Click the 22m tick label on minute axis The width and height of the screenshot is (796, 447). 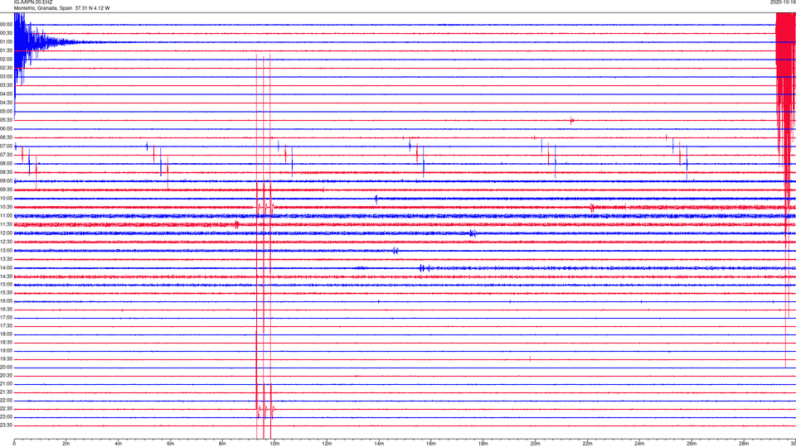(587, 444)
